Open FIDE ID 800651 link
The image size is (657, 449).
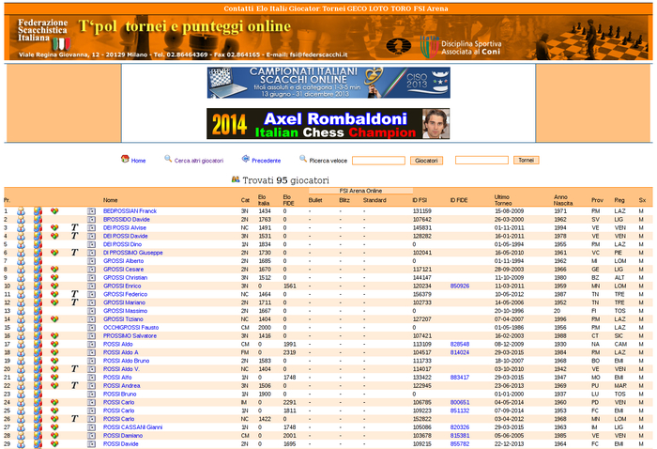point(460,402)
